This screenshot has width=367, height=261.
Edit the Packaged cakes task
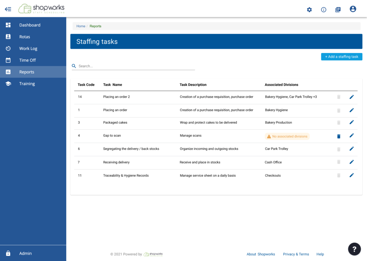pyautogui.click(x=352, y=123)
